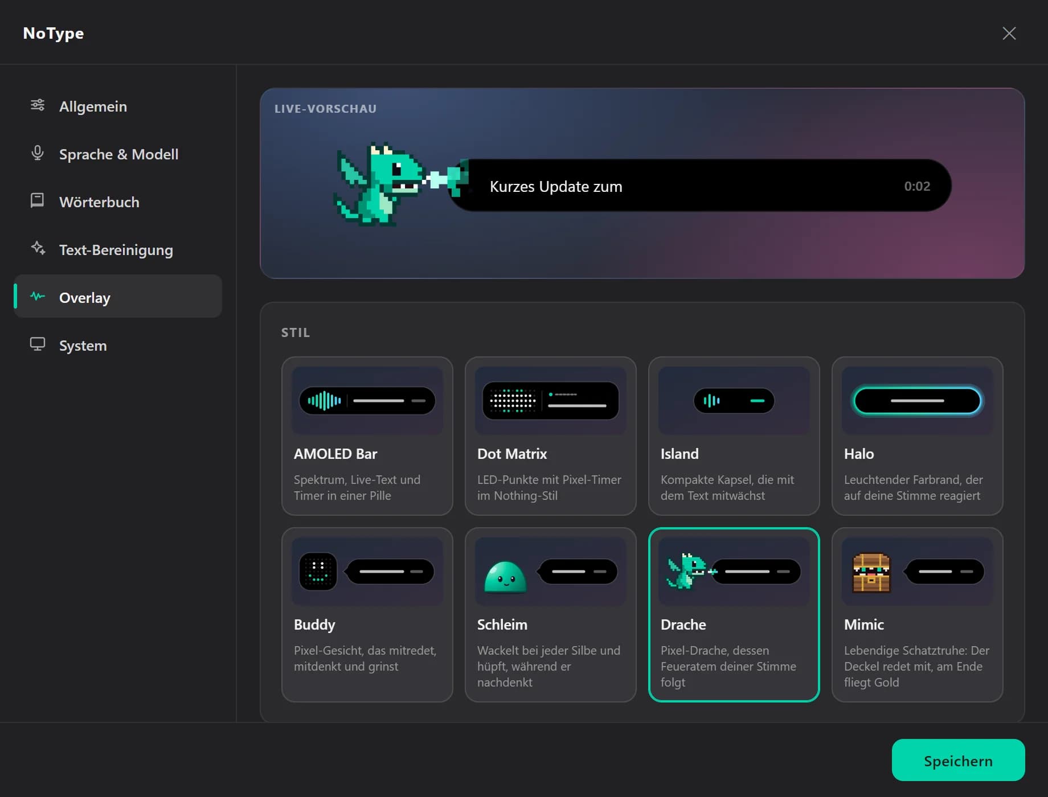
Task: Switch to the Wörterbuch section
Action: 118,202
